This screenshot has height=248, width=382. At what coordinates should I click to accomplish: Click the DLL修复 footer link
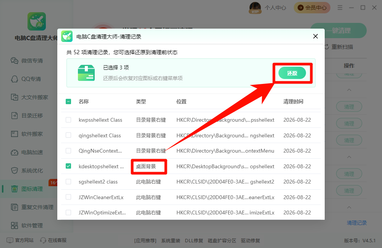point(194,240)
